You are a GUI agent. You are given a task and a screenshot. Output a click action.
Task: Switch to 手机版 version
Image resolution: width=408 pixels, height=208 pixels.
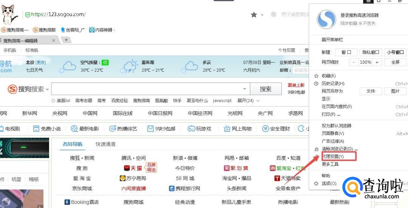pyautogui.click(x=10, y=50)
